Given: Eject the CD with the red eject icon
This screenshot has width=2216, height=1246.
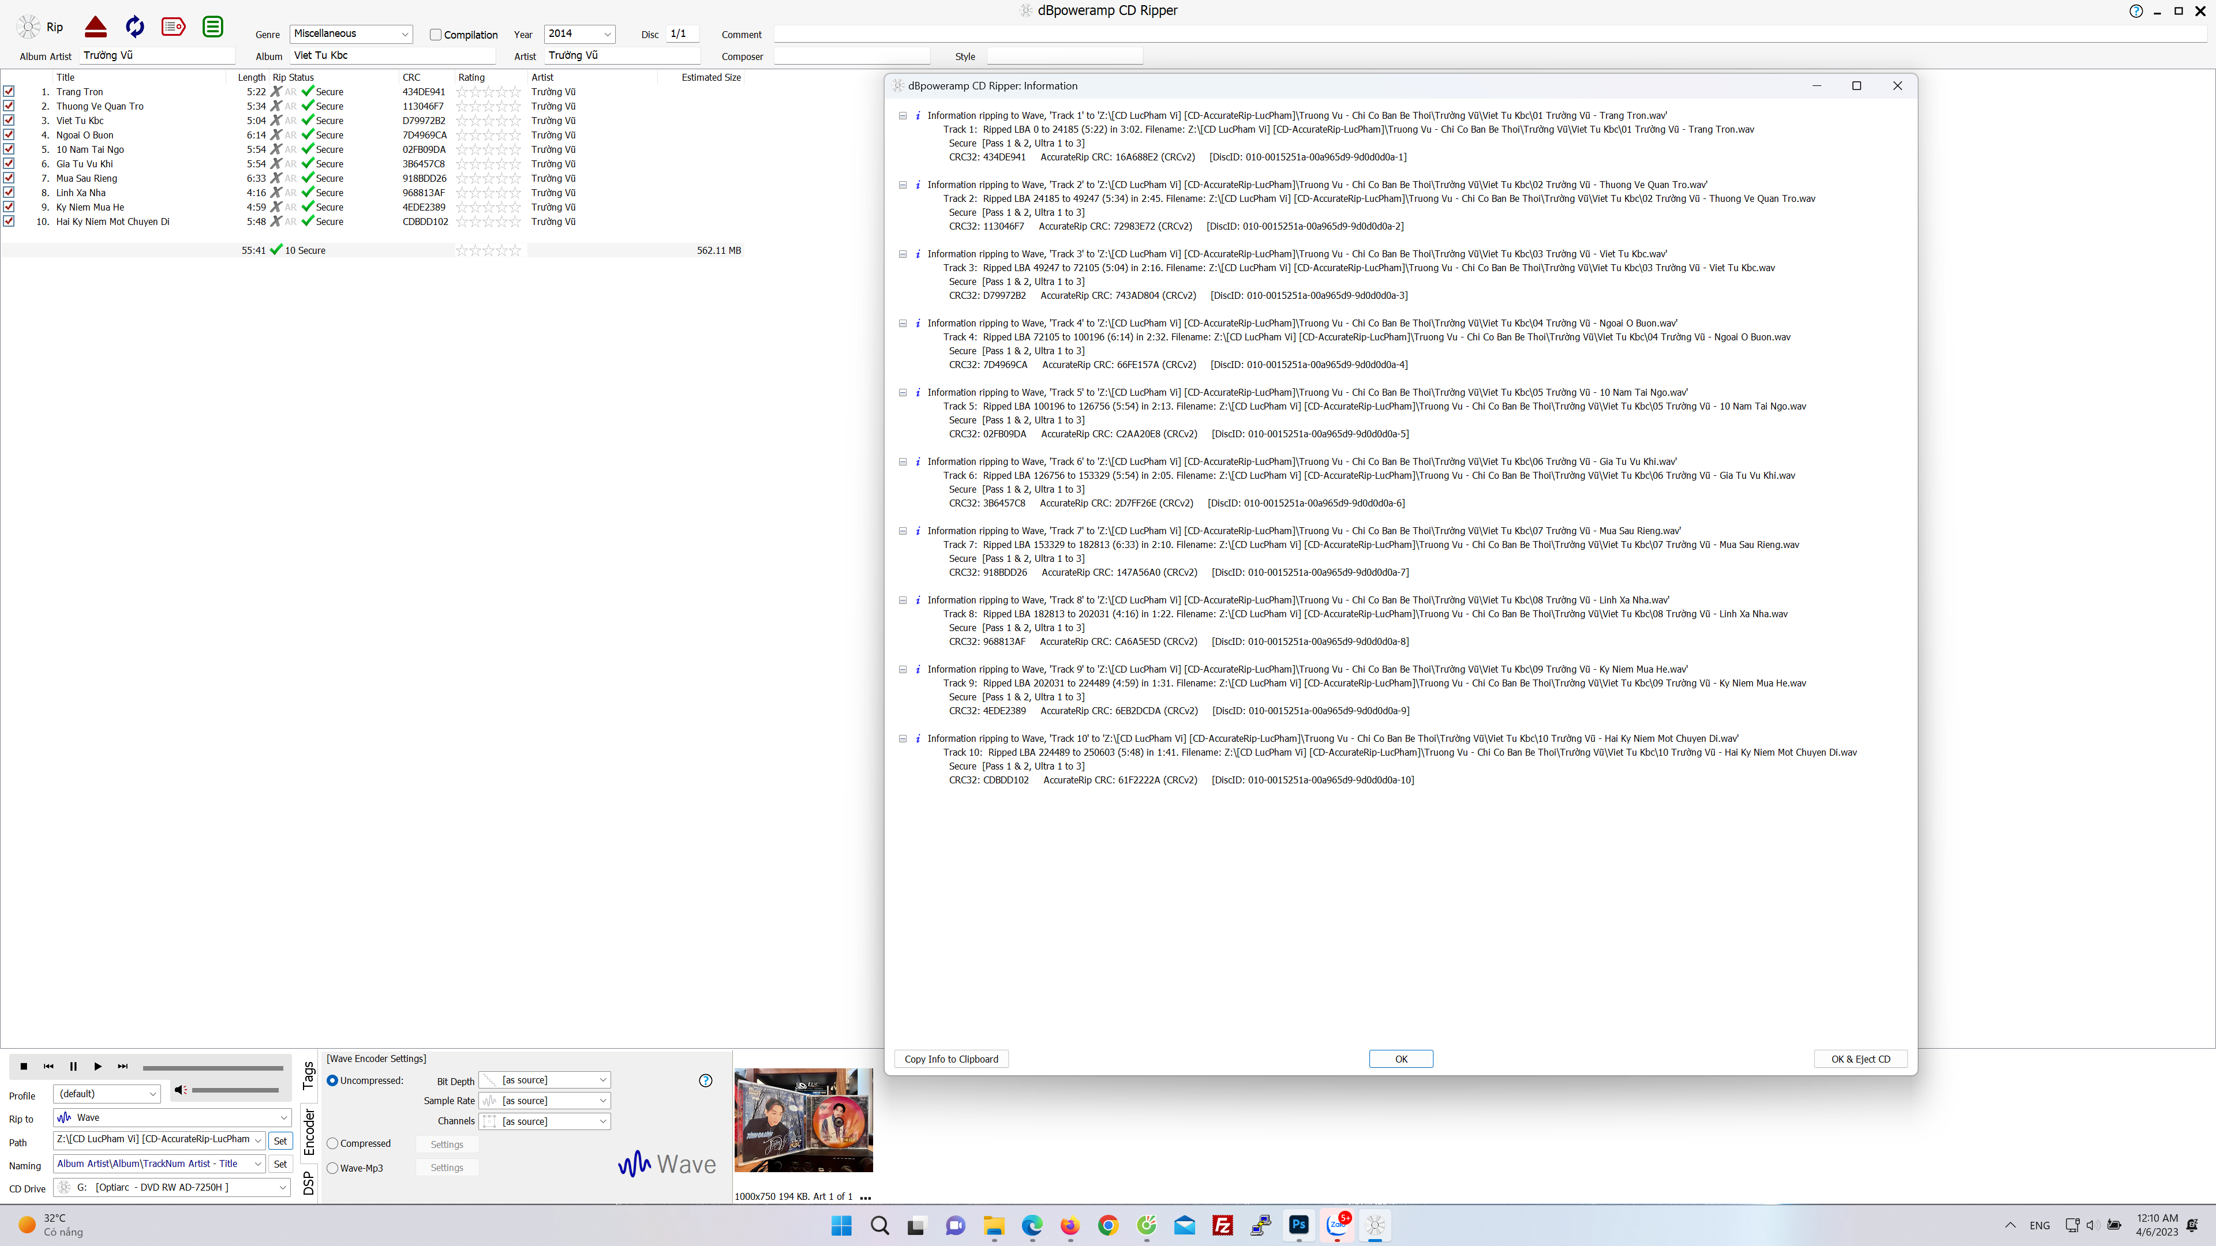Looking at the screenshot, I should click(95, 27).
